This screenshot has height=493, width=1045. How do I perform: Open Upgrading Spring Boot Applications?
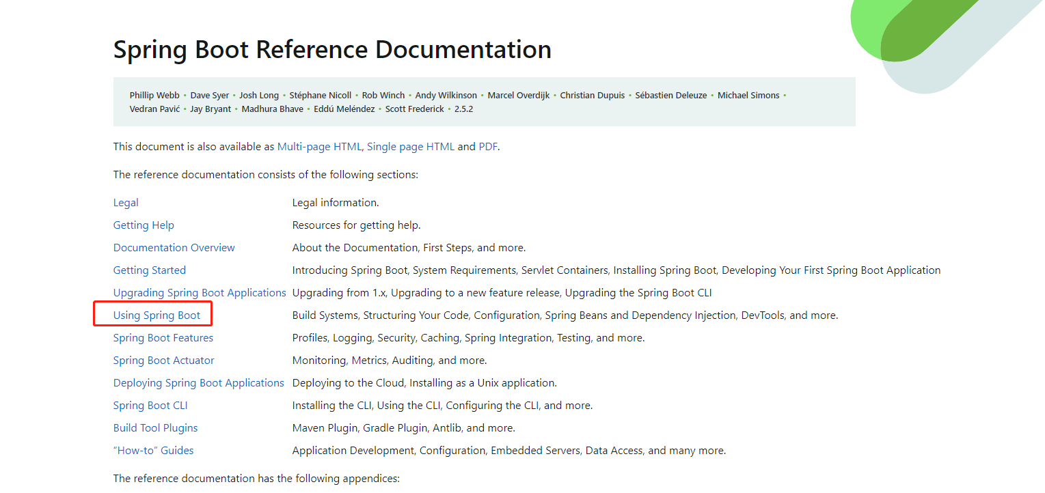pos(199,292)
